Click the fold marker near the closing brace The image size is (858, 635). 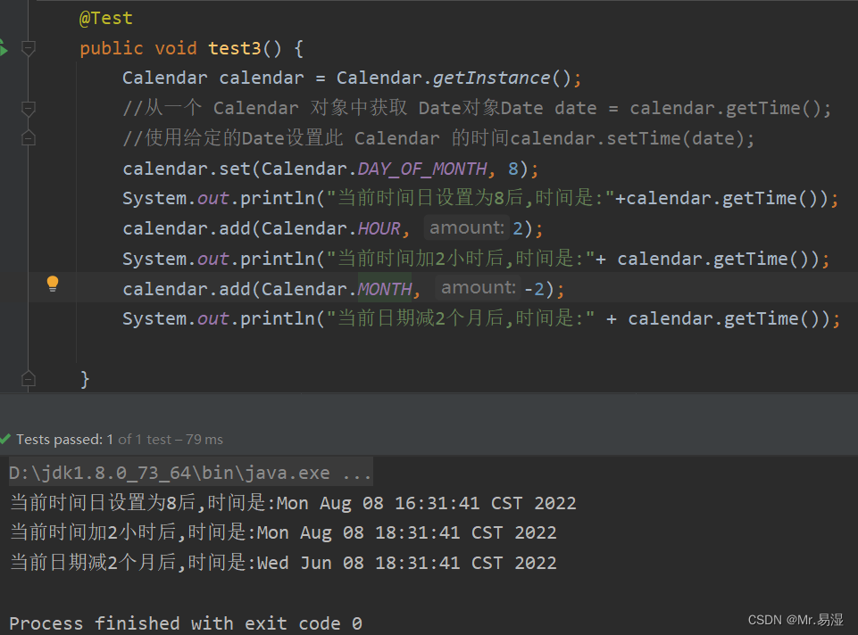click(29, 378)
